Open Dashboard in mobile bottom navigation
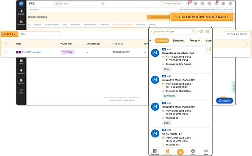Viewport: 252px width, 156px height. [x=155, y=152]
